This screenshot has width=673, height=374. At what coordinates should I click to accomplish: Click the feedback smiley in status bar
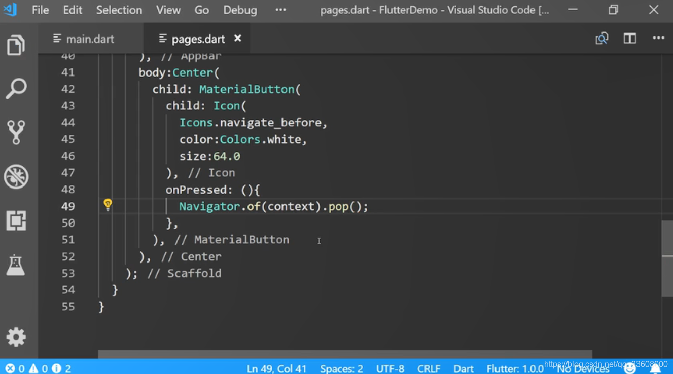coord(630,369)
